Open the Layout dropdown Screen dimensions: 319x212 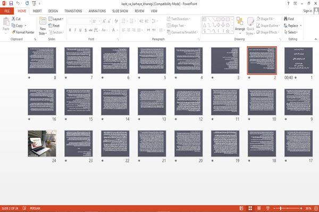(56, 19)
